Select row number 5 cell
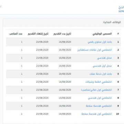This screenshot has height=124, width=124. (118, 74)
